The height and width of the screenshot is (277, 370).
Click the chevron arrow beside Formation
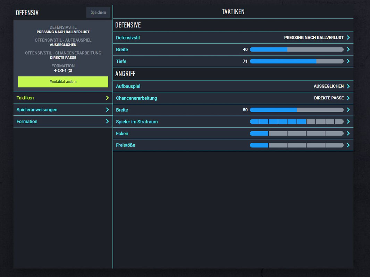click(x=107, y=122)
